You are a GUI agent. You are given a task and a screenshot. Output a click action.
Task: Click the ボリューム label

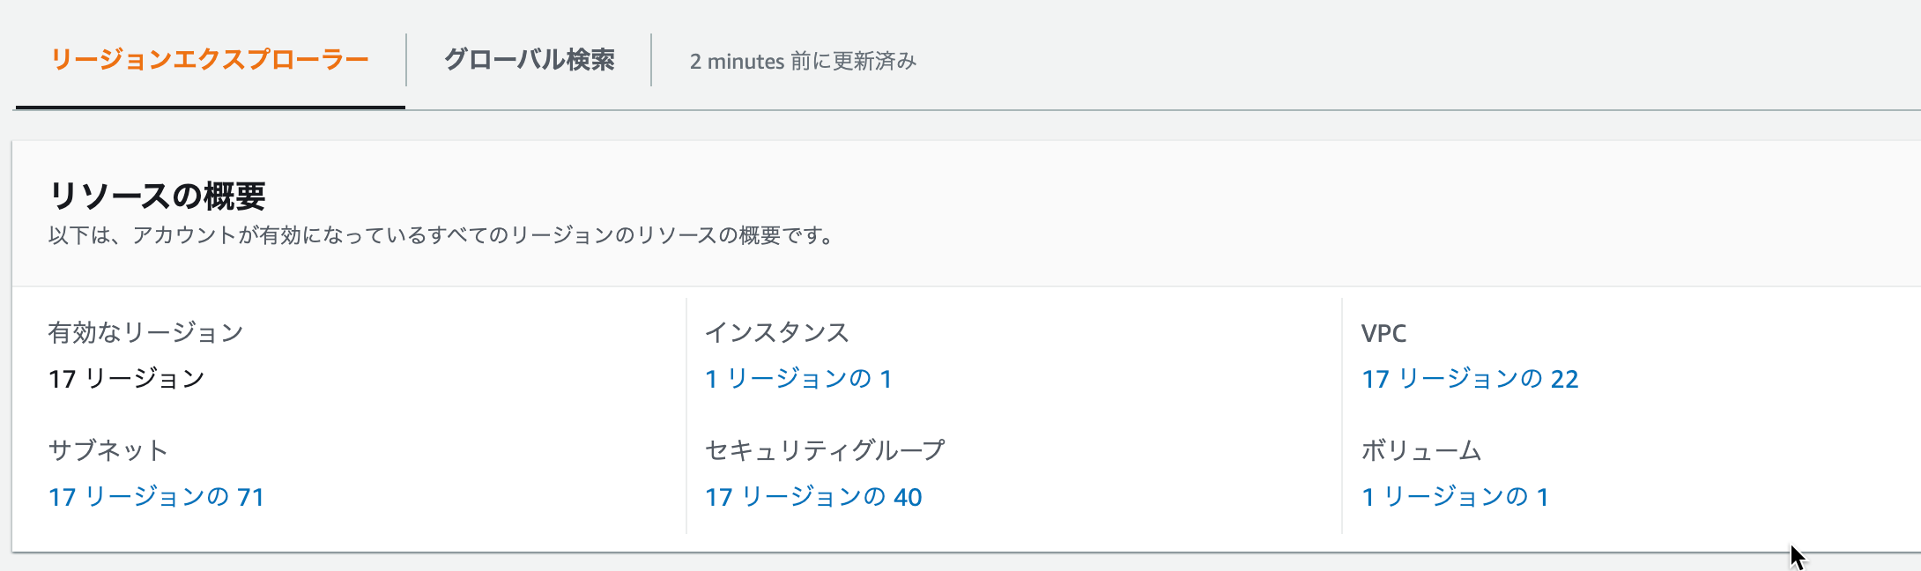point(1421,451)
